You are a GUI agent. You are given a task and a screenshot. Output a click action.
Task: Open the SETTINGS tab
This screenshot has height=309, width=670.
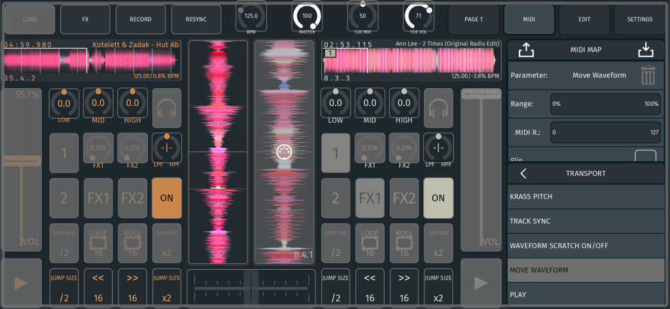coord(640,20)
